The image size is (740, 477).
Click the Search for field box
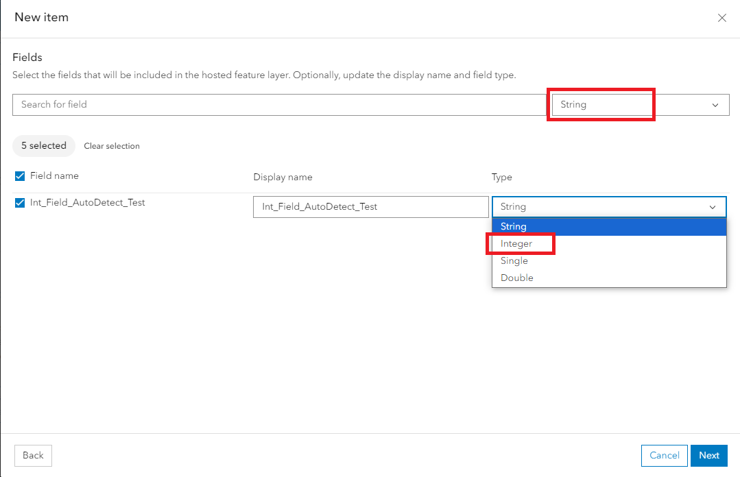tap(278, 105)
